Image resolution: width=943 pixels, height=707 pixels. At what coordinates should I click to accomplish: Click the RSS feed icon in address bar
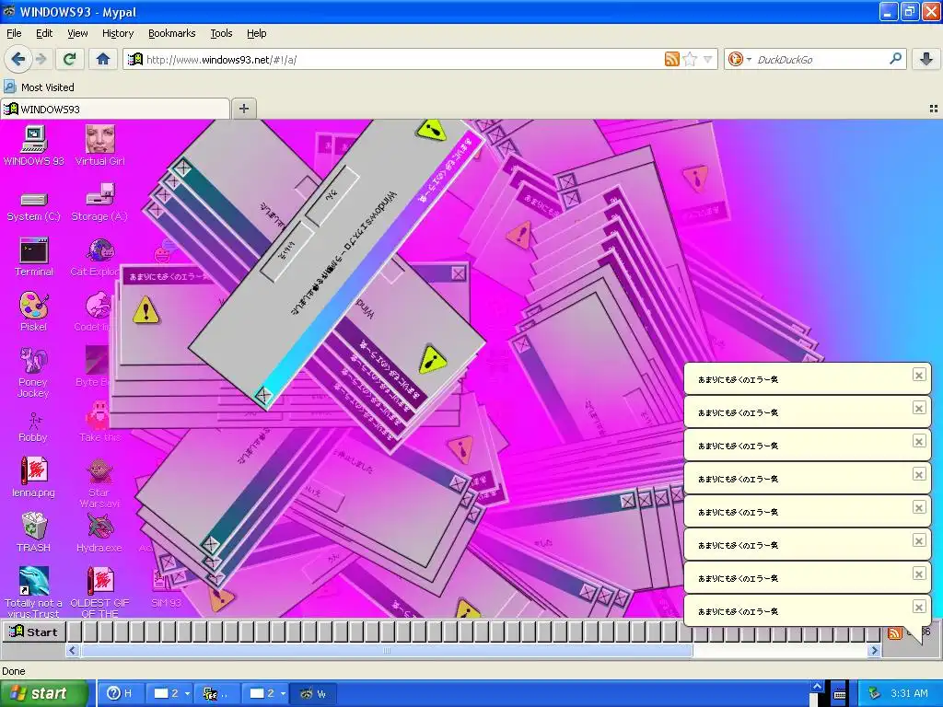[x=671, y=59]
